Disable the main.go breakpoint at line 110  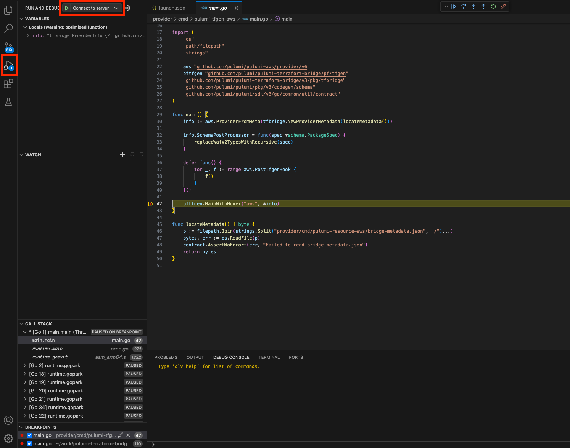[x=29, y=443]
